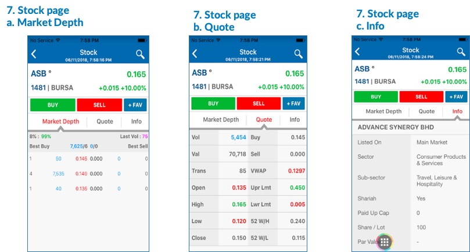Image resolution: width=470 pixels, height=252 pixels.
Task: Toggle the +FAV button on the Info screen
Action: point(457,97)
